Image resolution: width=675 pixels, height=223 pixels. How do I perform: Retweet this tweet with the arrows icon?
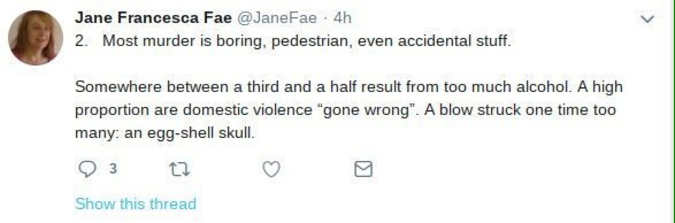pyautogui.click(x=179, y=169)
